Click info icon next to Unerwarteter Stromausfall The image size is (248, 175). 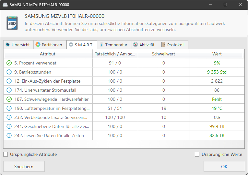coord(9,90)
